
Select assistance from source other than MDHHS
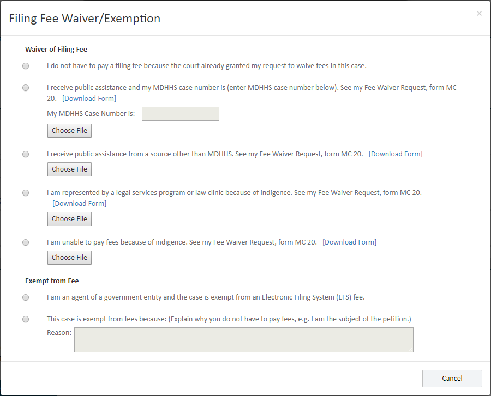pyautogui.click(x=25, y=154)
